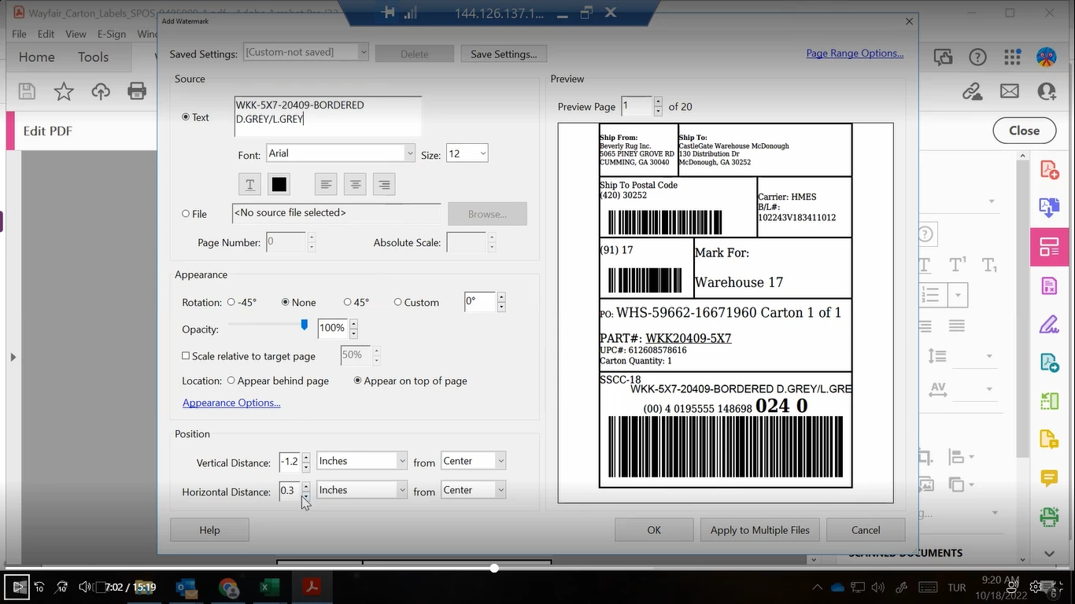
Task: Open the File menu in Acrobat
Action: (x=19, y=34)
